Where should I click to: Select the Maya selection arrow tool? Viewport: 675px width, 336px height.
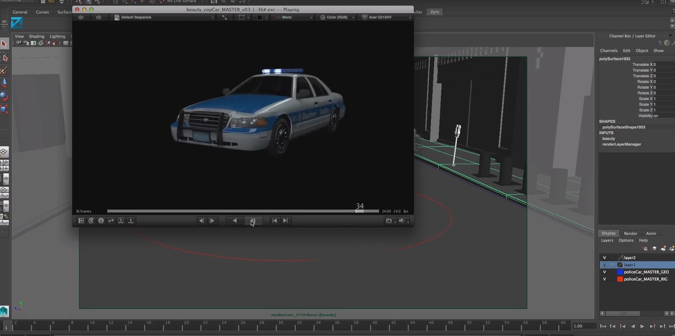4,44
